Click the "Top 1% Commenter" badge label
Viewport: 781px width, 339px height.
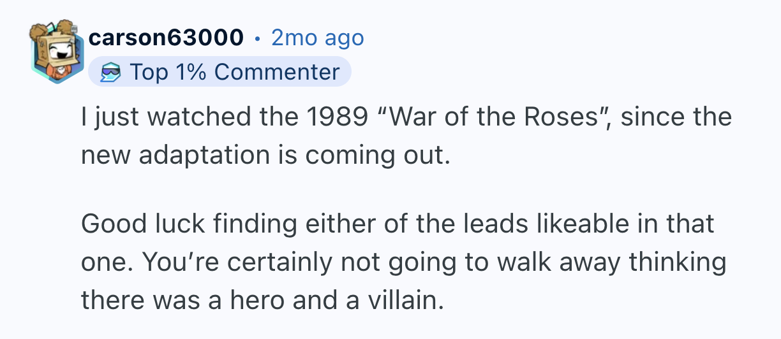coord(234,72)
